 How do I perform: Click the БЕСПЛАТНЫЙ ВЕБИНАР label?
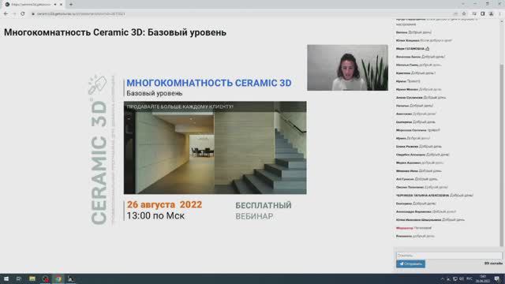coord(263,211)
